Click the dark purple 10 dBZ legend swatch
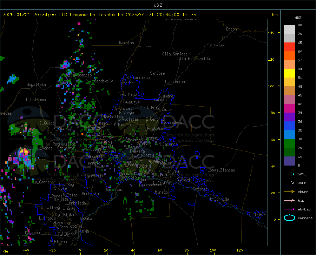 tap(289, 161)
